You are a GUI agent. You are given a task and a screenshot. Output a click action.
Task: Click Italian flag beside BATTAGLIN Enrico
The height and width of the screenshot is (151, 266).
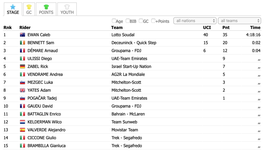[x=22, y=114]
